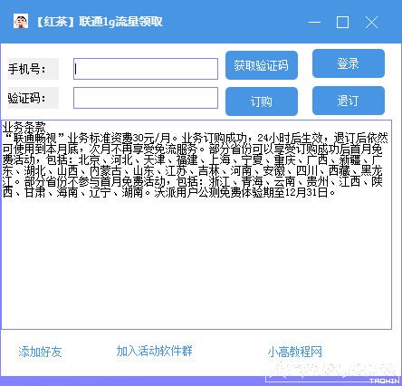Select the 验证码 label
402x386 pixels.
pos(26,98)
